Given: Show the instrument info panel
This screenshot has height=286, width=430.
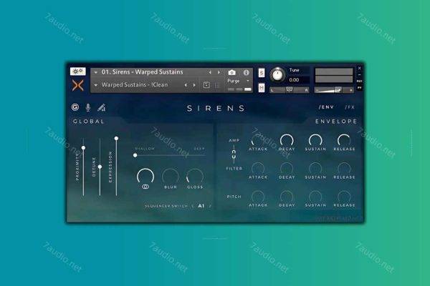Looking at the screenshot, I should 247,72.
